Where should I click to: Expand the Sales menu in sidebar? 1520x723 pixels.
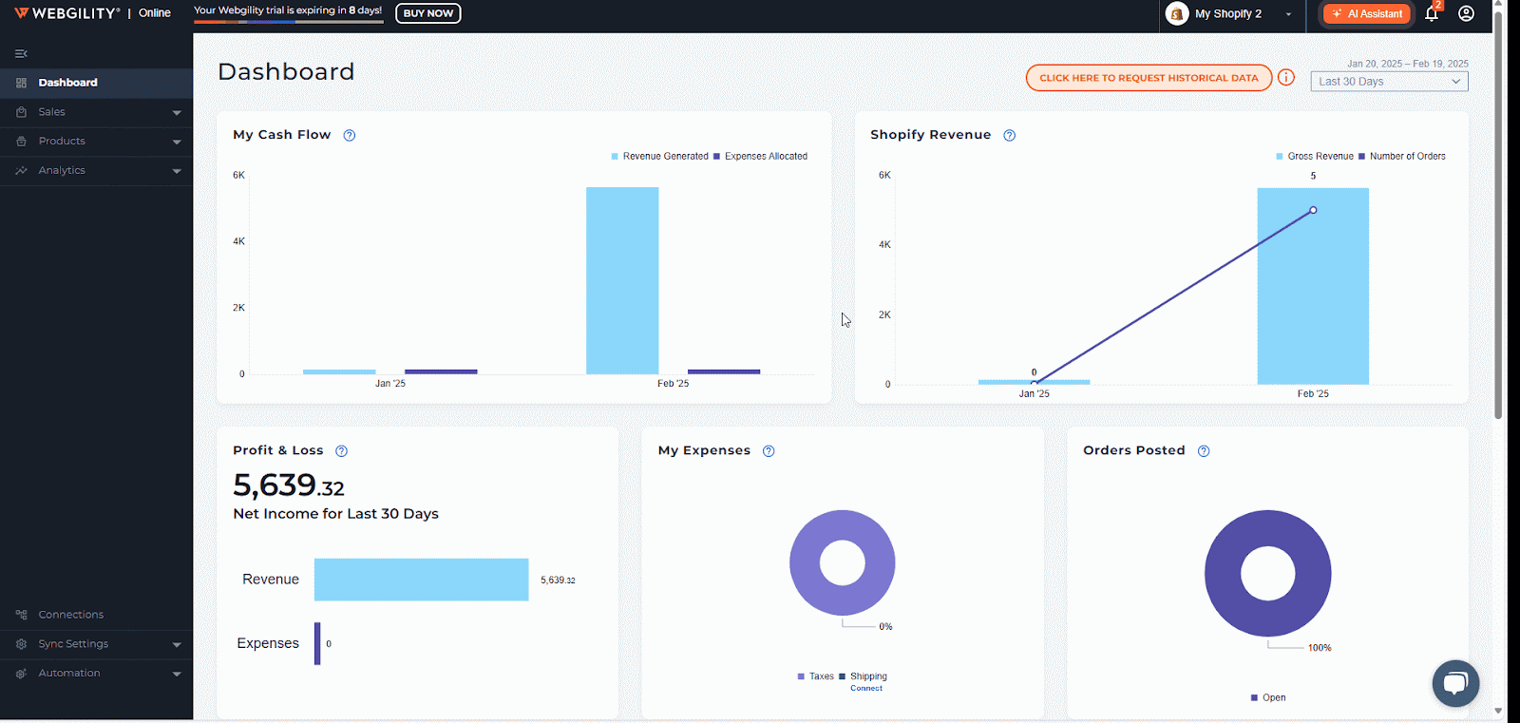point(96,112)
